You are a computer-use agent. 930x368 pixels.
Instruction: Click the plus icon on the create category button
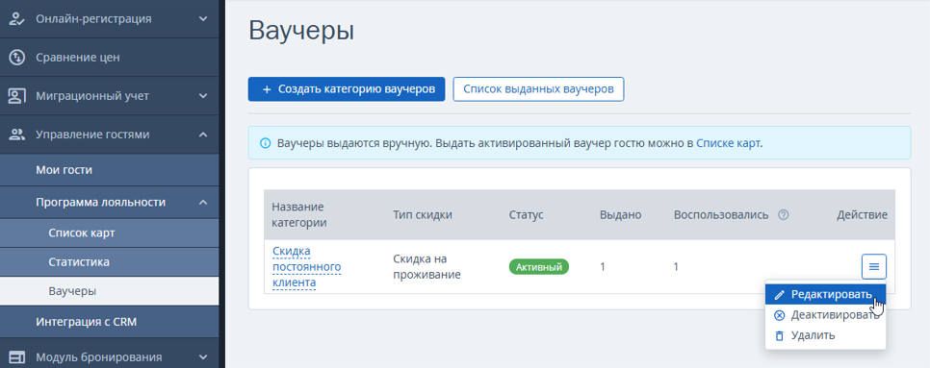(267, 89)
